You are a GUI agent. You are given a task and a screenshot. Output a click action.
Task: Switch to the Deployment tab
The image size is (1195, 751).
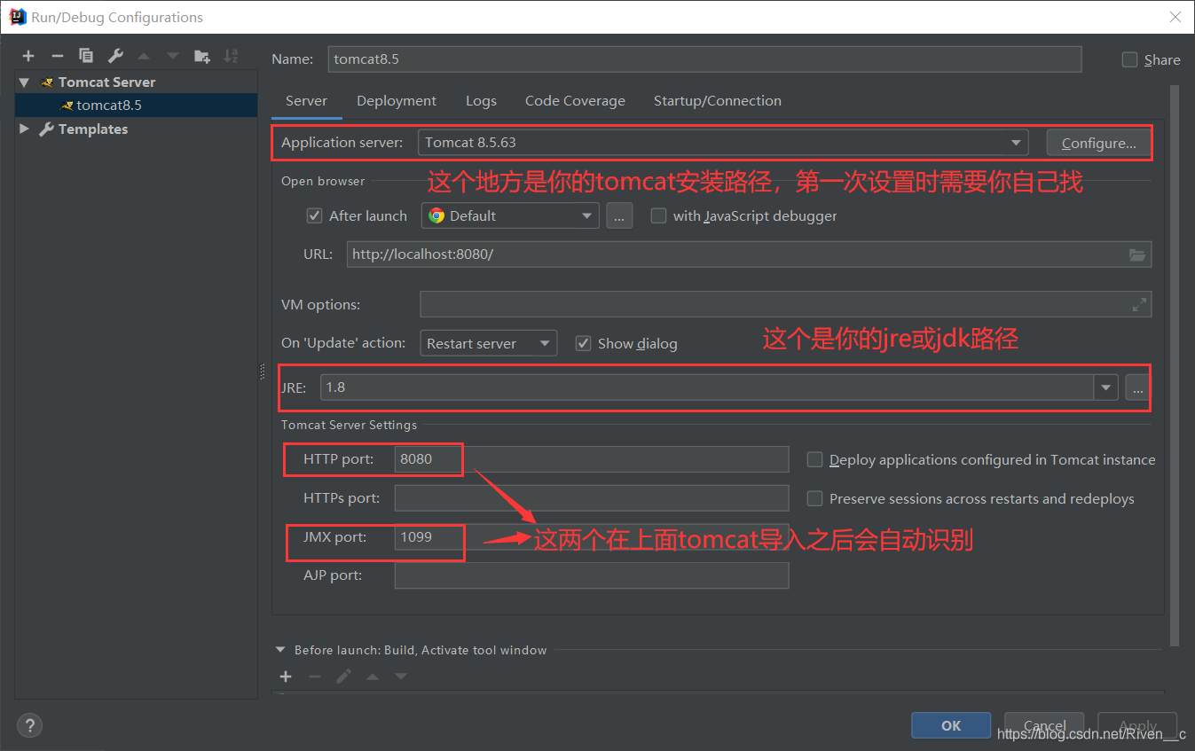397,101
